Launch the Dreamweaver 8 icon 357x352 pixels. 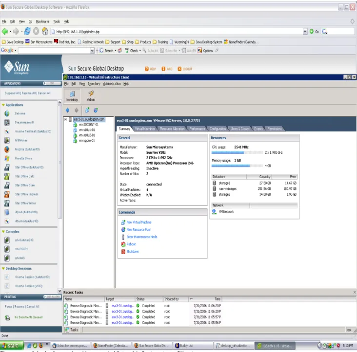tap(7, 123)
